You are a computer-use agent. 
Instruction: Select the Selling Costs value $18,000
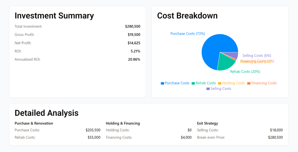pos(276,130)
